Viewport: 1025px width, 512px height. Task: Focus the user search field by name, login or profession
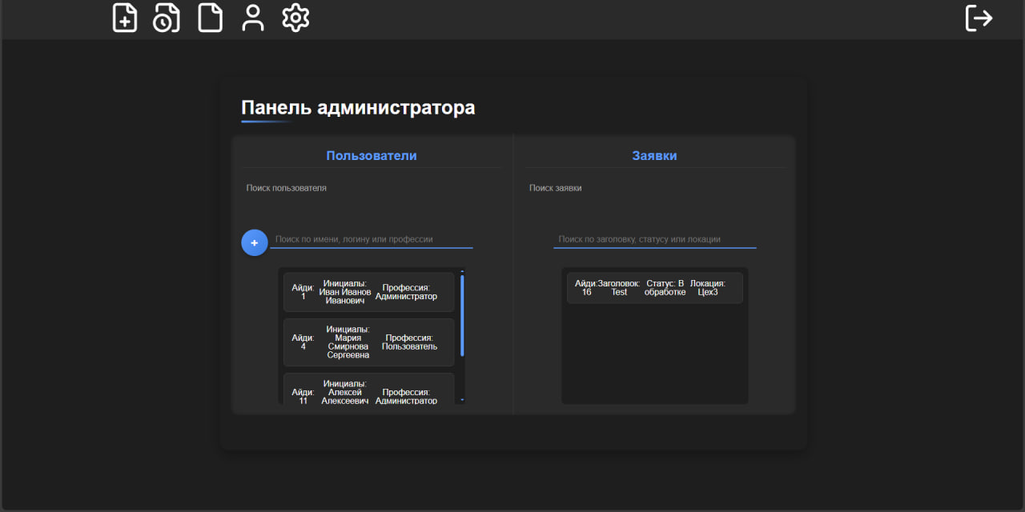pyautogui.click(x=372, y=239)
